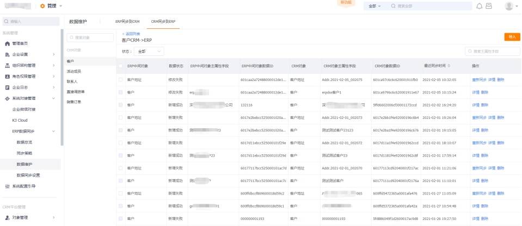Toggle the select-all checkbox in table header
The height and width of the screenshot is (226, 522).
[x=120, y=66]
